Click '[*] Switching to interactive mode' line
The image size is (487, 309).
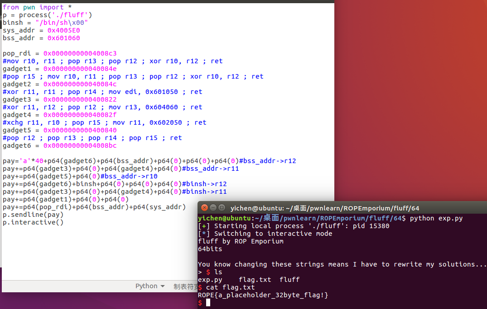[265, 234]
